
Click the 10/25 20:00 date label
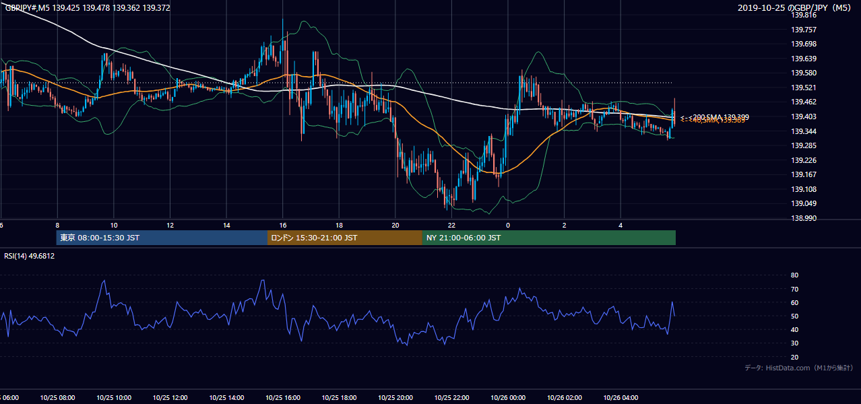tap(395, 397)
